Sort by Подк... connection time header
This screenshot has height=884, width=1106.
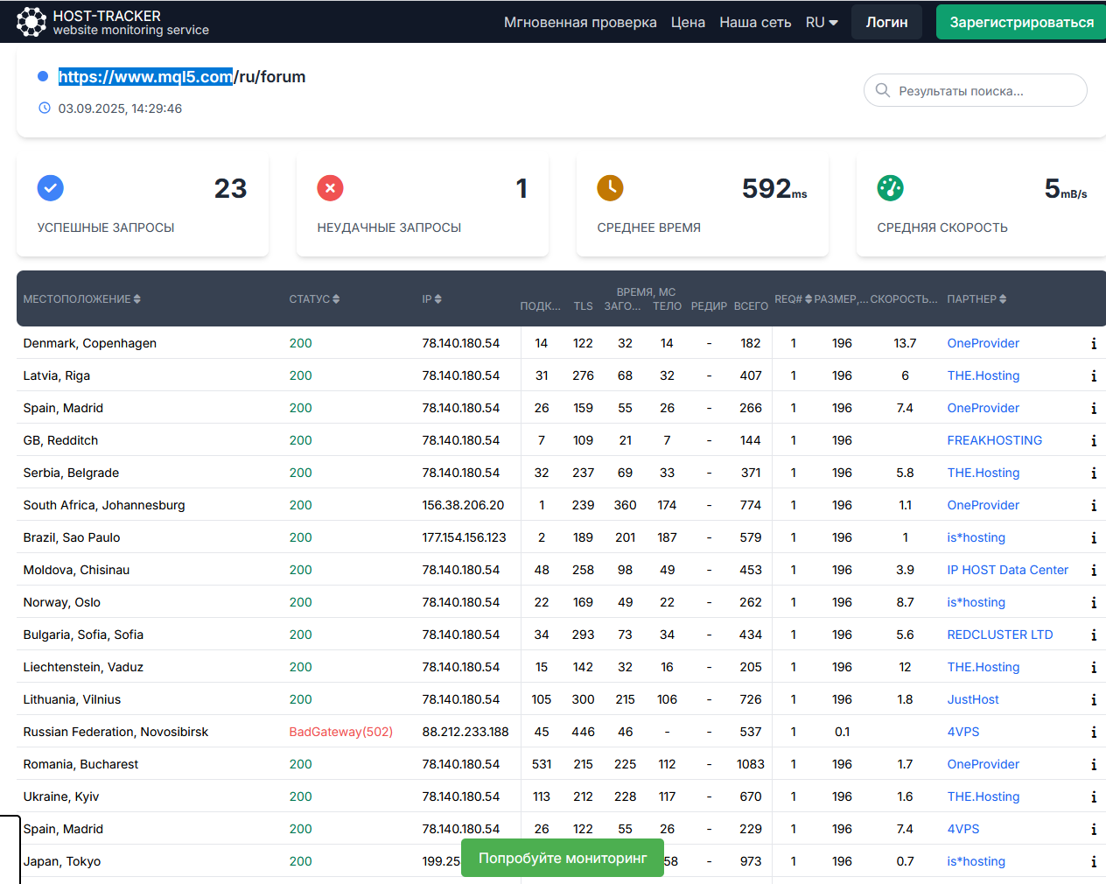pyautogui.click(x=540, y=306)
